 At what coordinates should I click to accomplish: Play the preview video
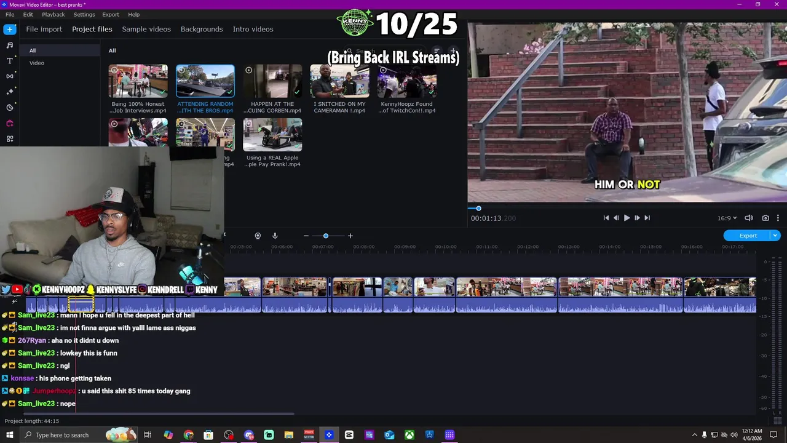click(627, 218)
